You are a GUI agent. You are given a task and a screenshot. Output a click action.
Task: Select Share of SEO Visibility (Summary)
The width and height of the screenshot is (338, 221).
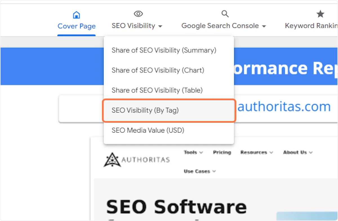(x=164, y=50)
